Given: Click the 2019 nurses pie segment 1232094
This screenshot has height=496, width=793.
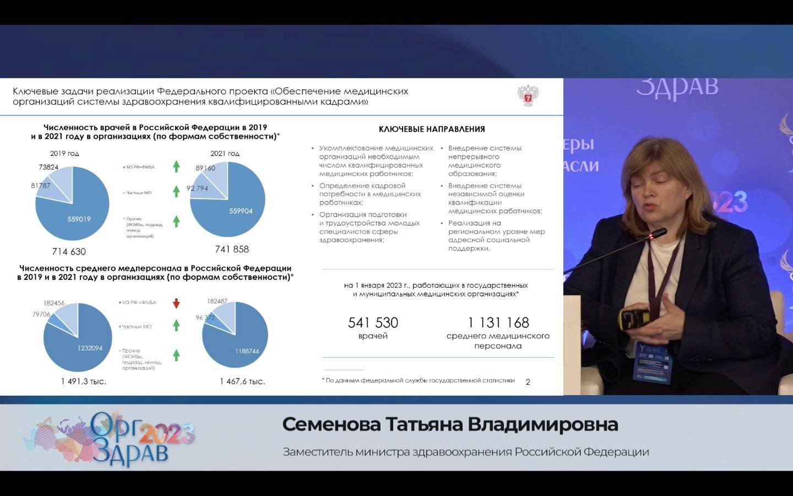Looking at the screenshot, I should pos(89,348).
